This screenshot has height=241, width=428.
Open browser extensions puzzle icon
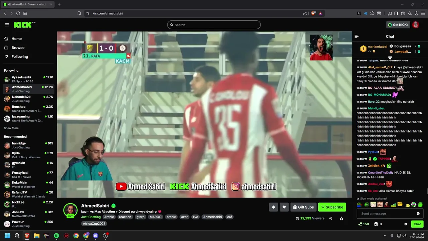[x=372, y=13]
